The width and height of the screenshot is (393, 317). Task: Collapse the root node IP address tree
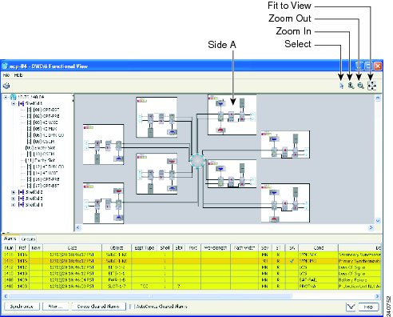click(x=6, y=97)
